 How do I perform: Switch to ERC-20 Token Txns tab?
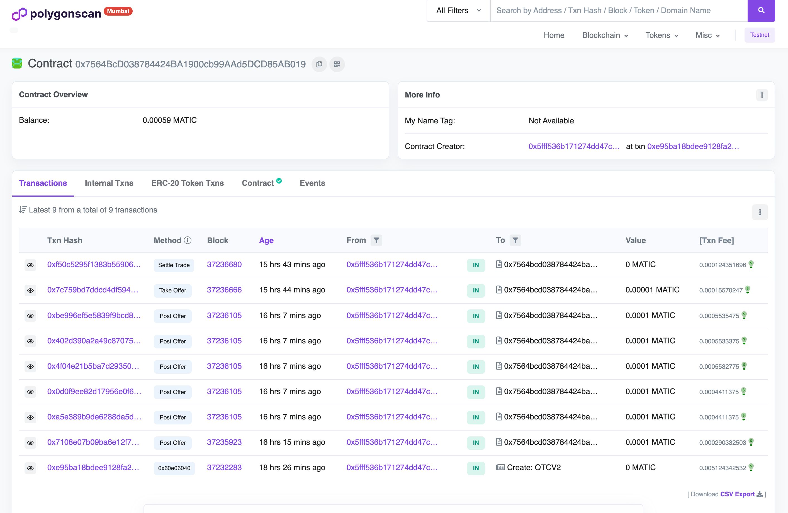click(x=188, y=183)
